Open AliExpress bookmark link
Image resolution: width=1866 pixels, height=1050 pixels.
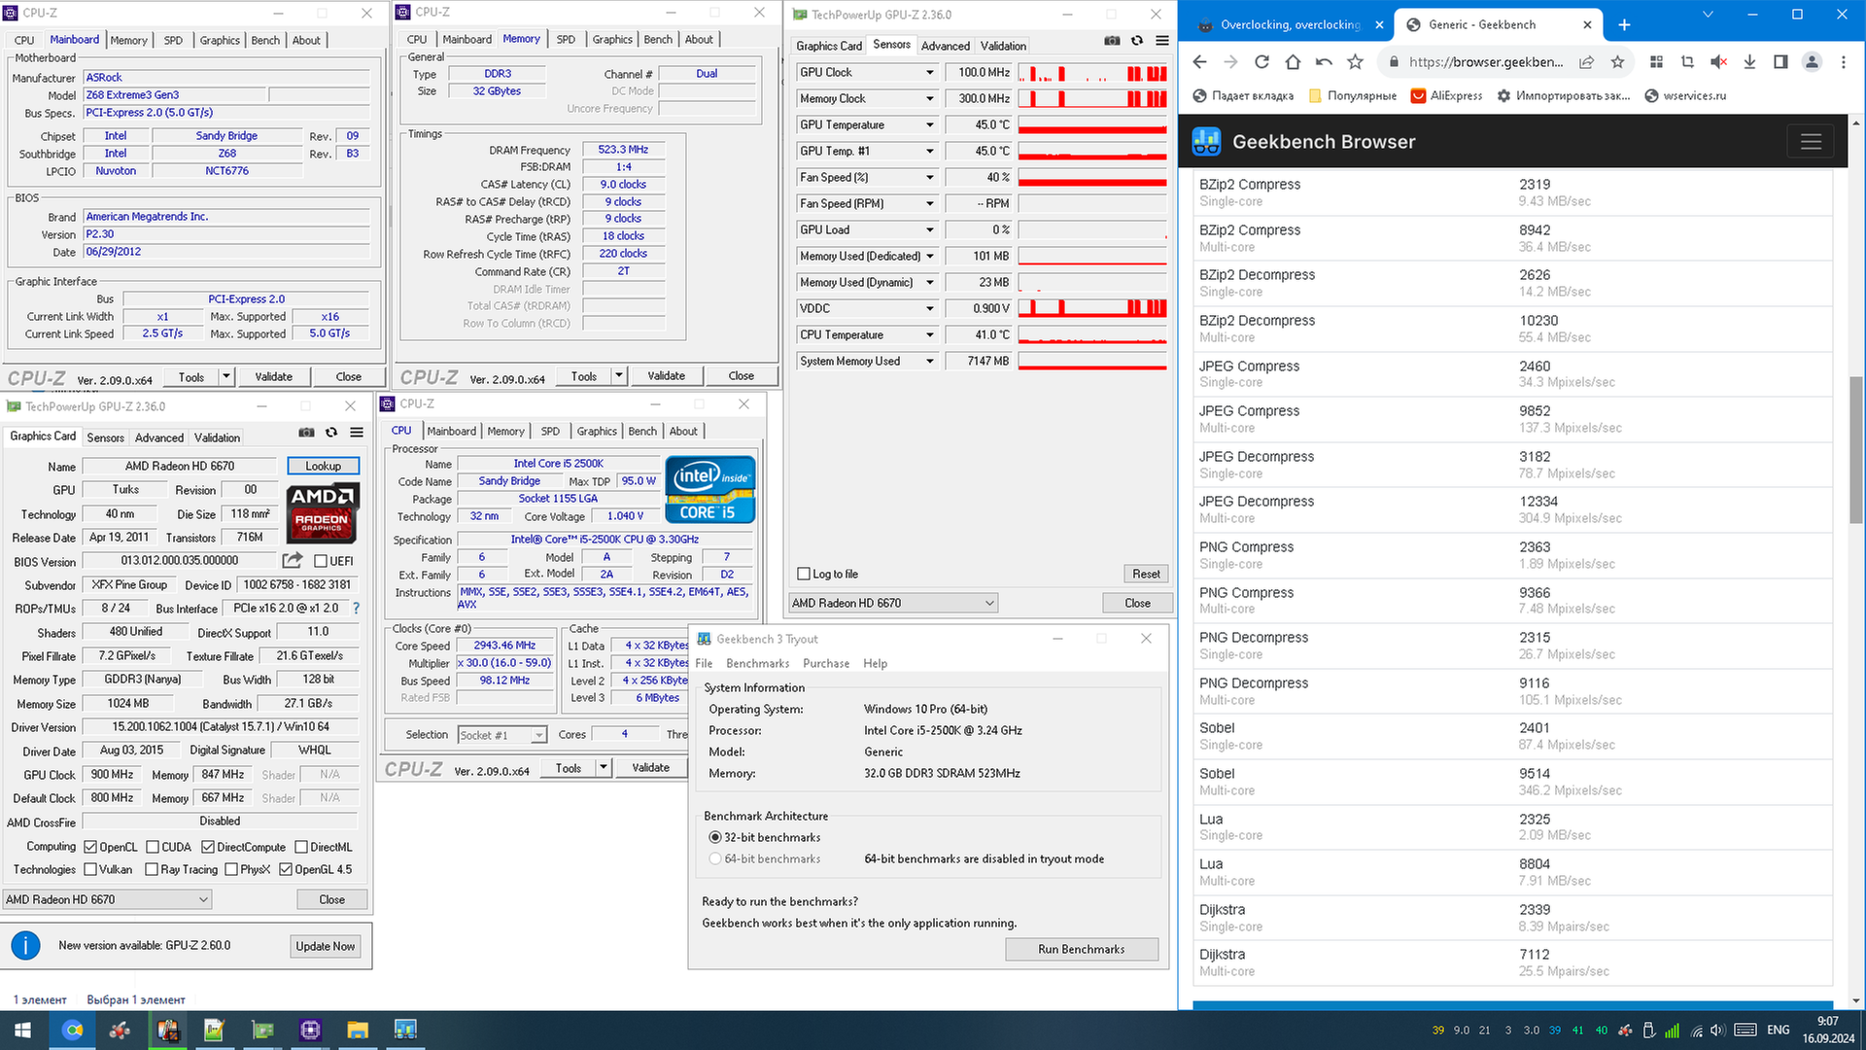pos(1447,95)
